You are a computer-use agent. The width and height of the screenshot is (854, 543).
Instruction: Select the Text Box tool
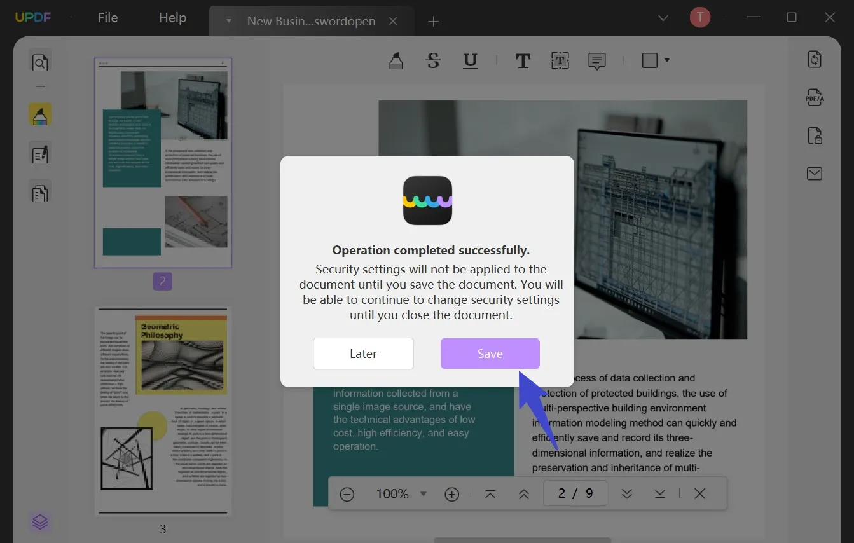tap(560, 60)
